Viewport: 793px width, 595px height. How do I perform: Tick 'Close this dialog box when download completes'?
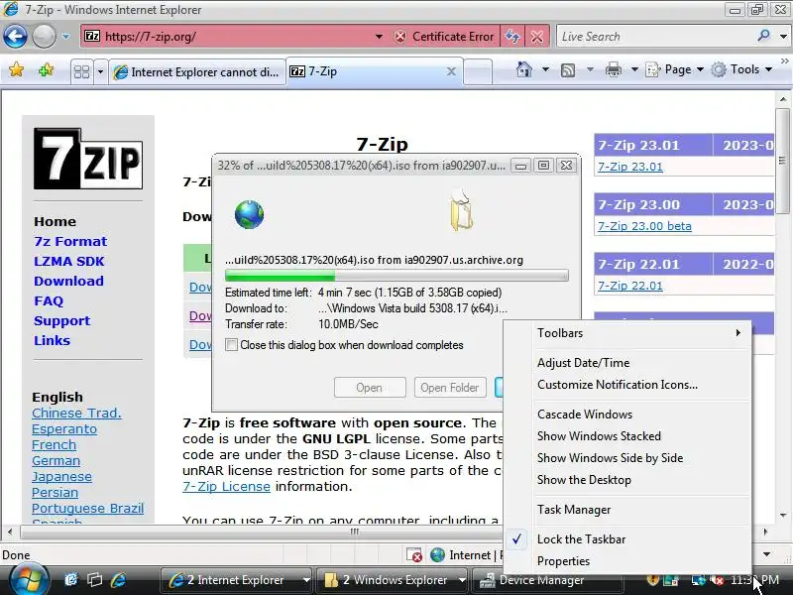(x=231, y=345)
